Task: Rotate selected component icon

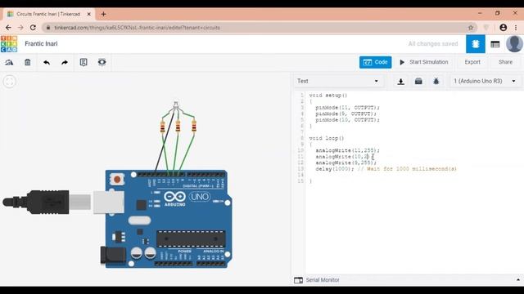Action: coord(9,62)
